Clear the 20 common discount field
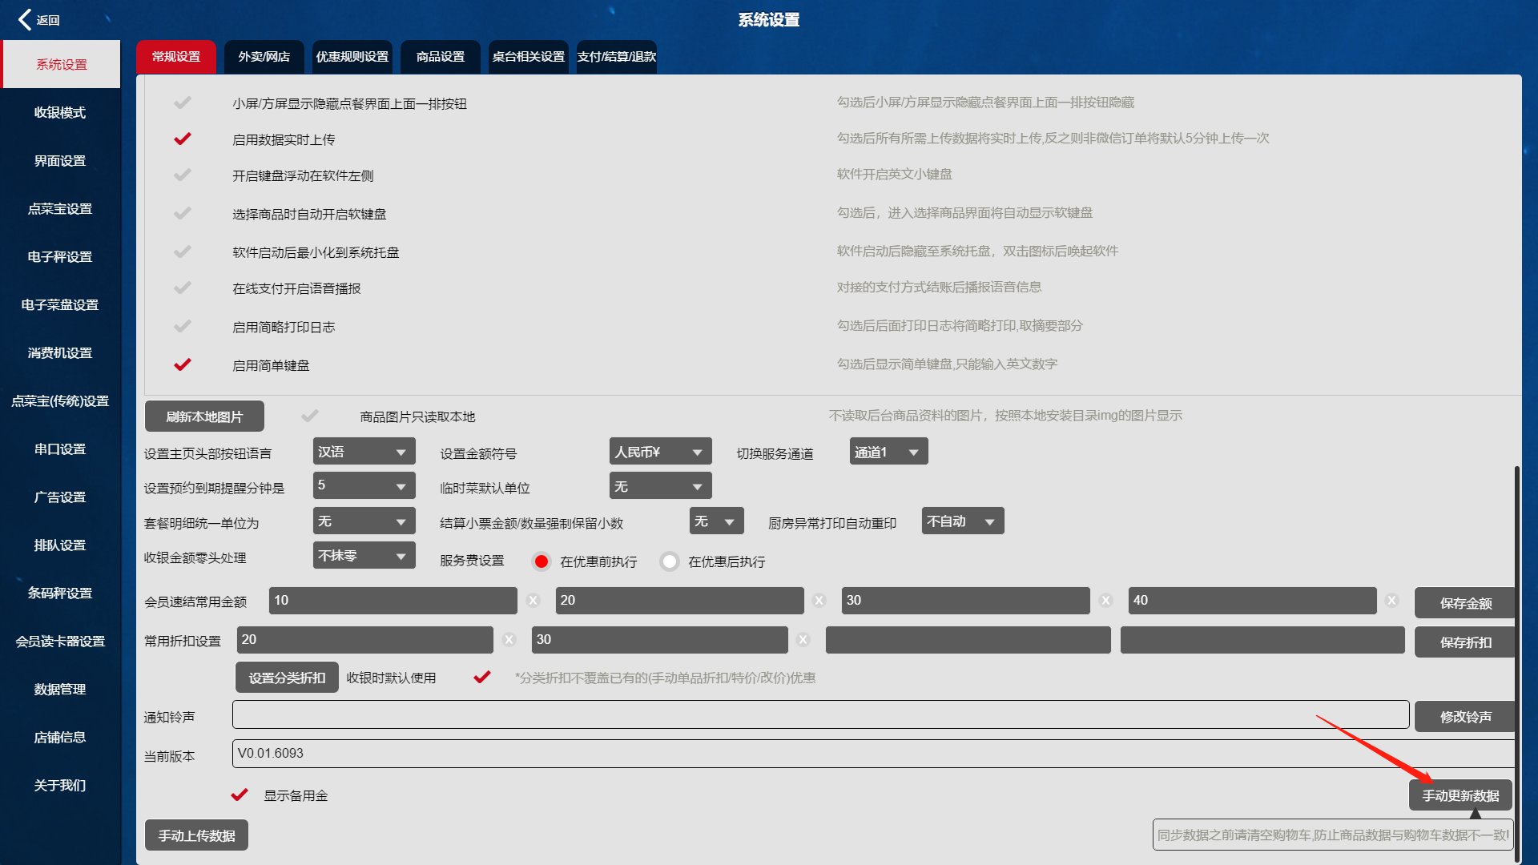 509,640
